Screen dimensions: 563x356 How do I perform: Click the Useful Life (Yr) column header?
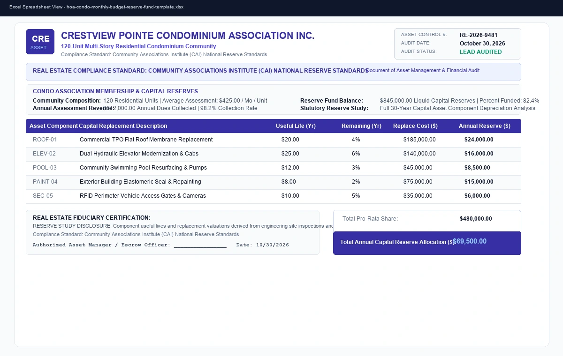pyautogui.click(x=296, y=126)
